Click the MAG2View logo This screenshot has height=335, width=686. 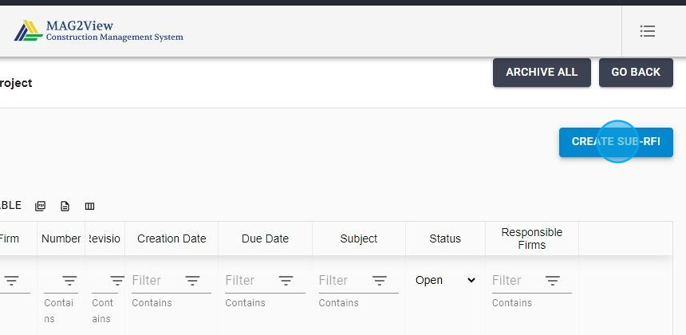99,31
